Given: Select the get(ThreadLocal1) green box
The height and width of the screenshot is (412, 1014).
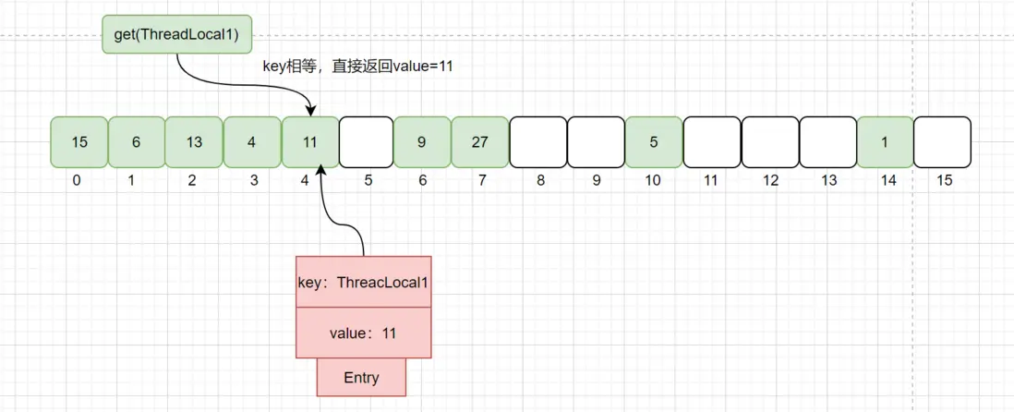Looking at the screenshot, I should tap(176, 37).
